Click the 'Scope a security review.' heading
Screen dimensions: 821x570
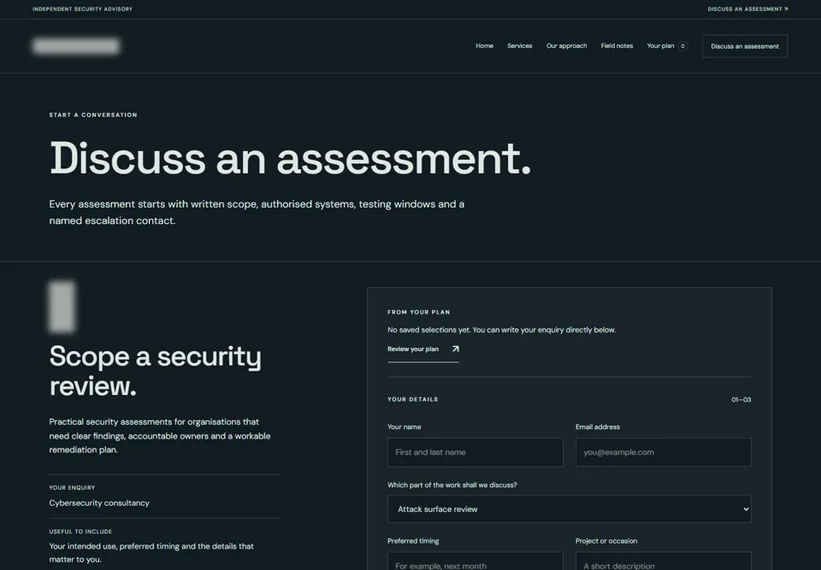(x=155, y=371)
